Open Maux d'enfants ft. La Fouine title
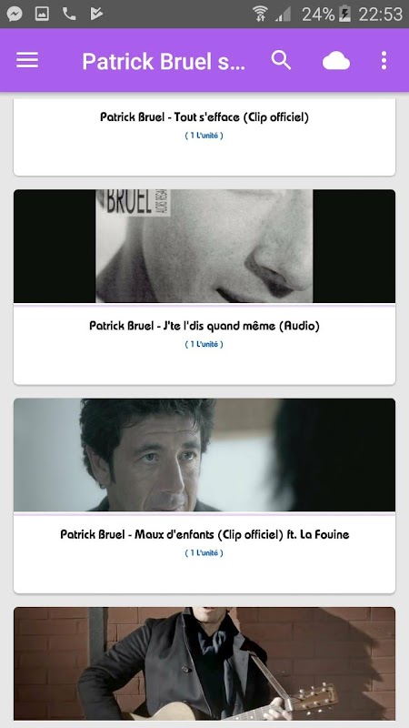This screenshot has height=728, width=409. click(204, 535)
